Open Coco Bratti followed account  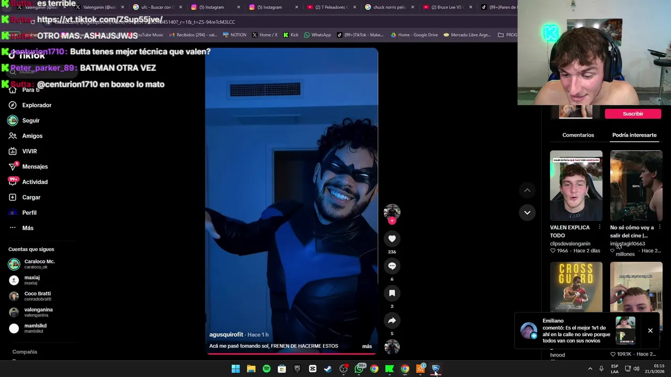coord(30,296)
